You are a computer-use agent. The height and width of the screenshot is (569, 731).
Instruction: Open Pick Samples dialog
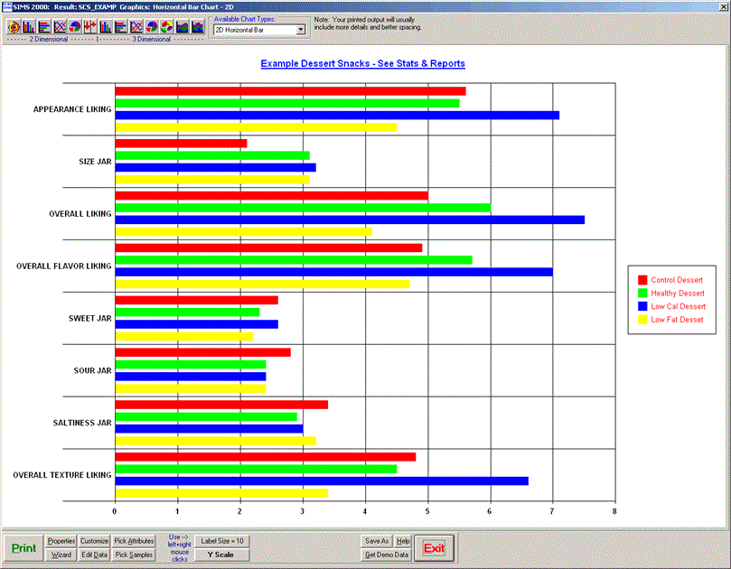(x=134, y=555)
